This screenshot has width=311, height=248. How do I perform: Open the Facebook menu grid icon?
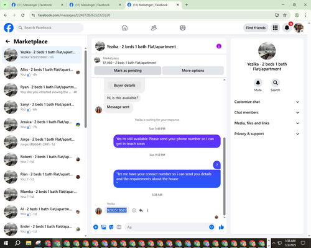pyautogui.click(x=275, y=28)
